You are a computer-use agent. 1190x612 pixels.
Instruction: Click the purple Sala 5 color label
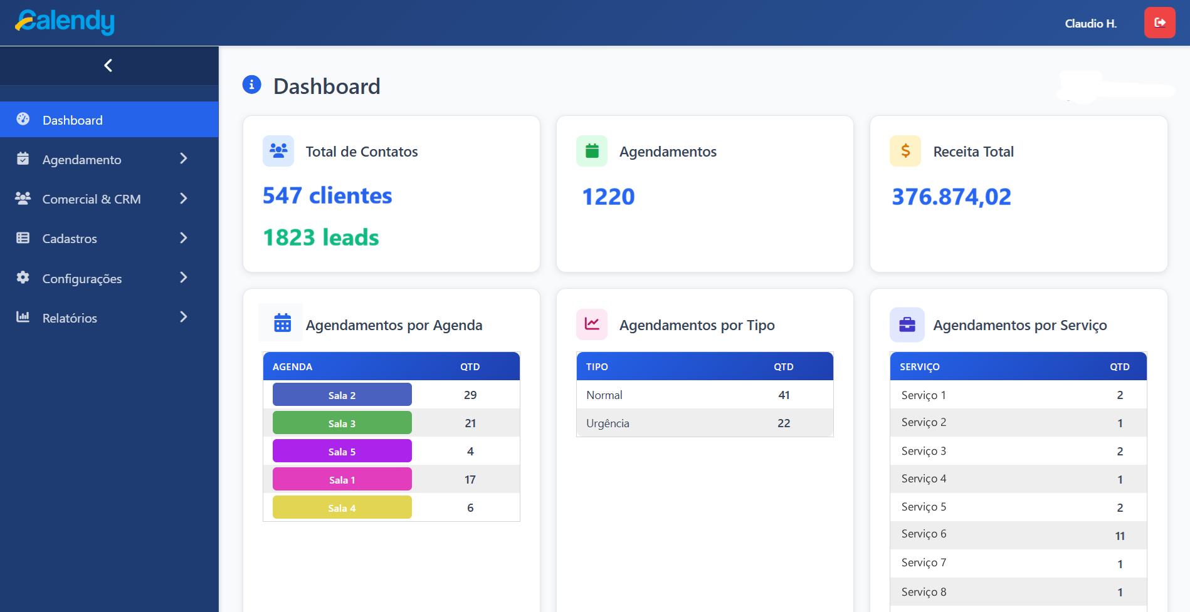(342, 452)
